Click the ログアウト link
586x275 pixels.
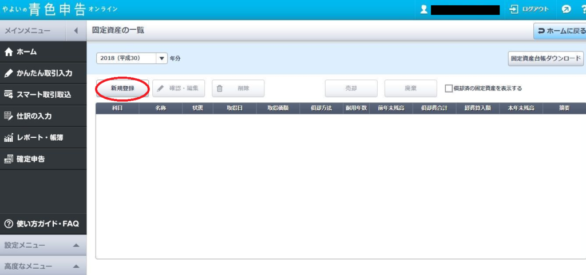[x=536, y=9]
